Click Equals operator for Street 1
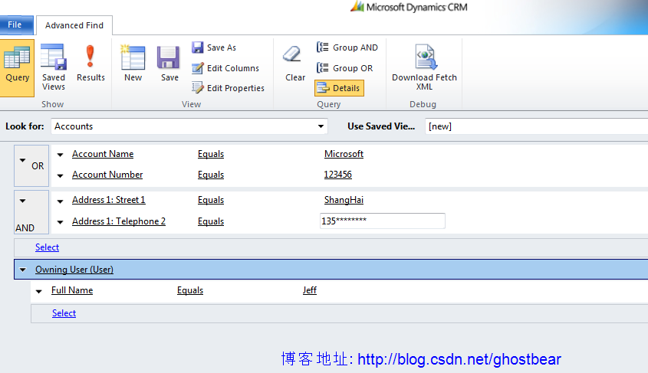The height and width of the screenshot is (373, 648). click(211, 200)
